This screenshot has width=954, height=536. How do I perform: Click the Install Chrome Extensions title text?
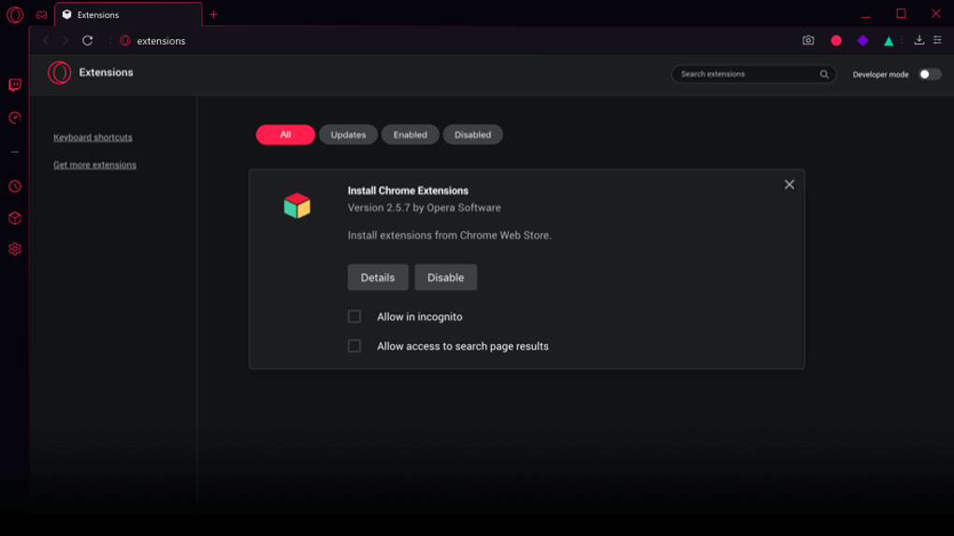(408, 191)
